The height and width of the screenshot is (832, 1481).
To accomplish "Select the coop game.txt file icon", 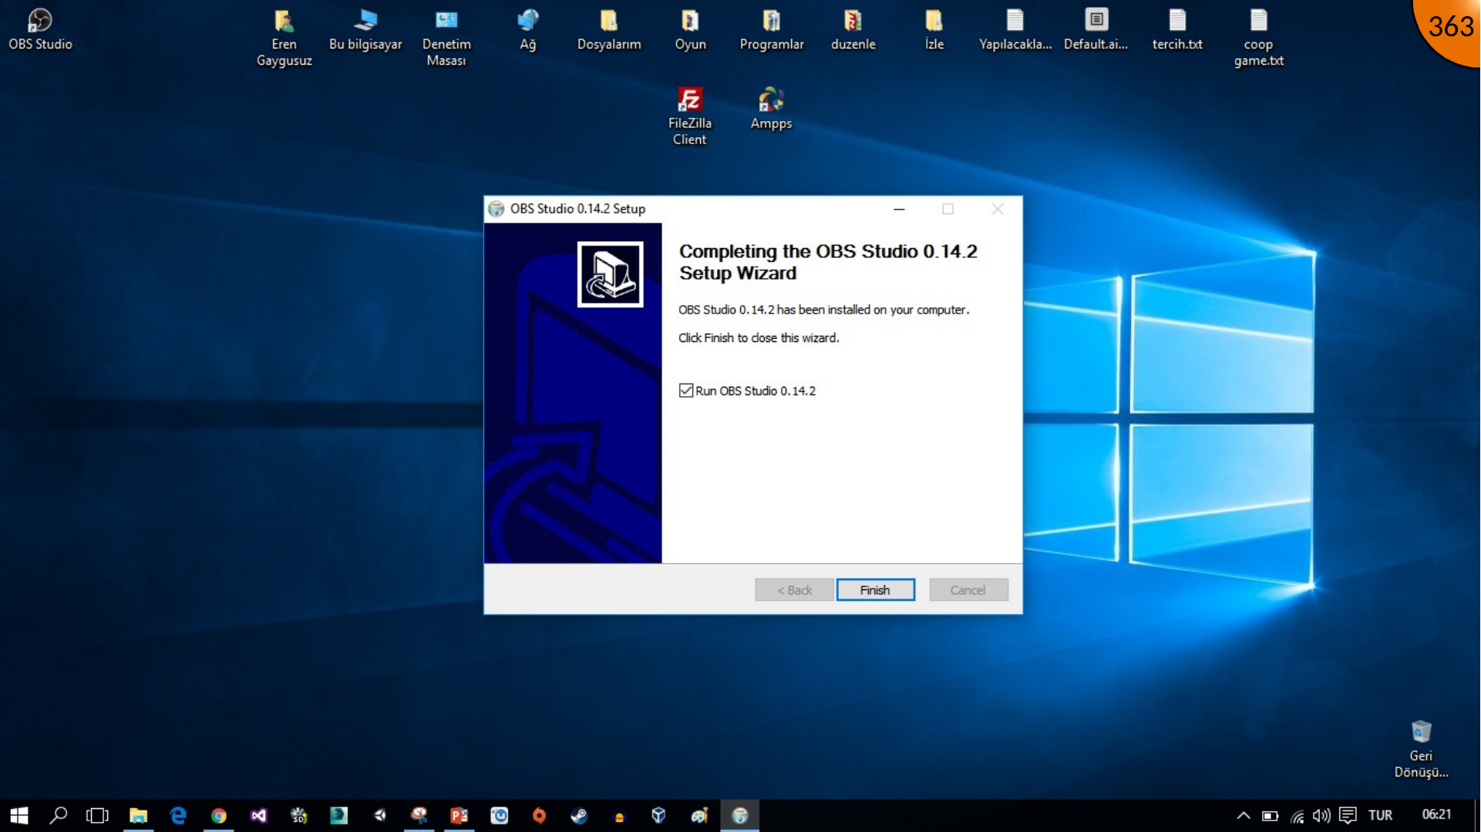I will coord(1259,38).
